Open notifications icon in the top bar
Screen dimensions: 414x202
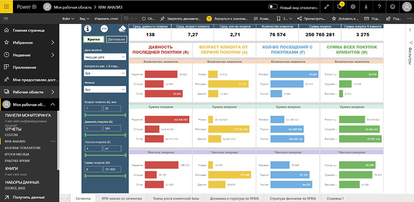pyautogui.click(x=340, y=7)
